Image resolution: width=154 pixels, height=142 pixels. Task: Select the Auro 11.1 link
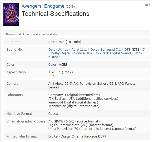[79, 49]
